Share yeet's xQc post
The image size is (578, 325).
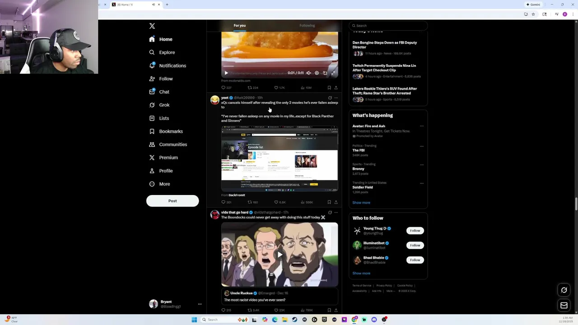coord(336,202)
